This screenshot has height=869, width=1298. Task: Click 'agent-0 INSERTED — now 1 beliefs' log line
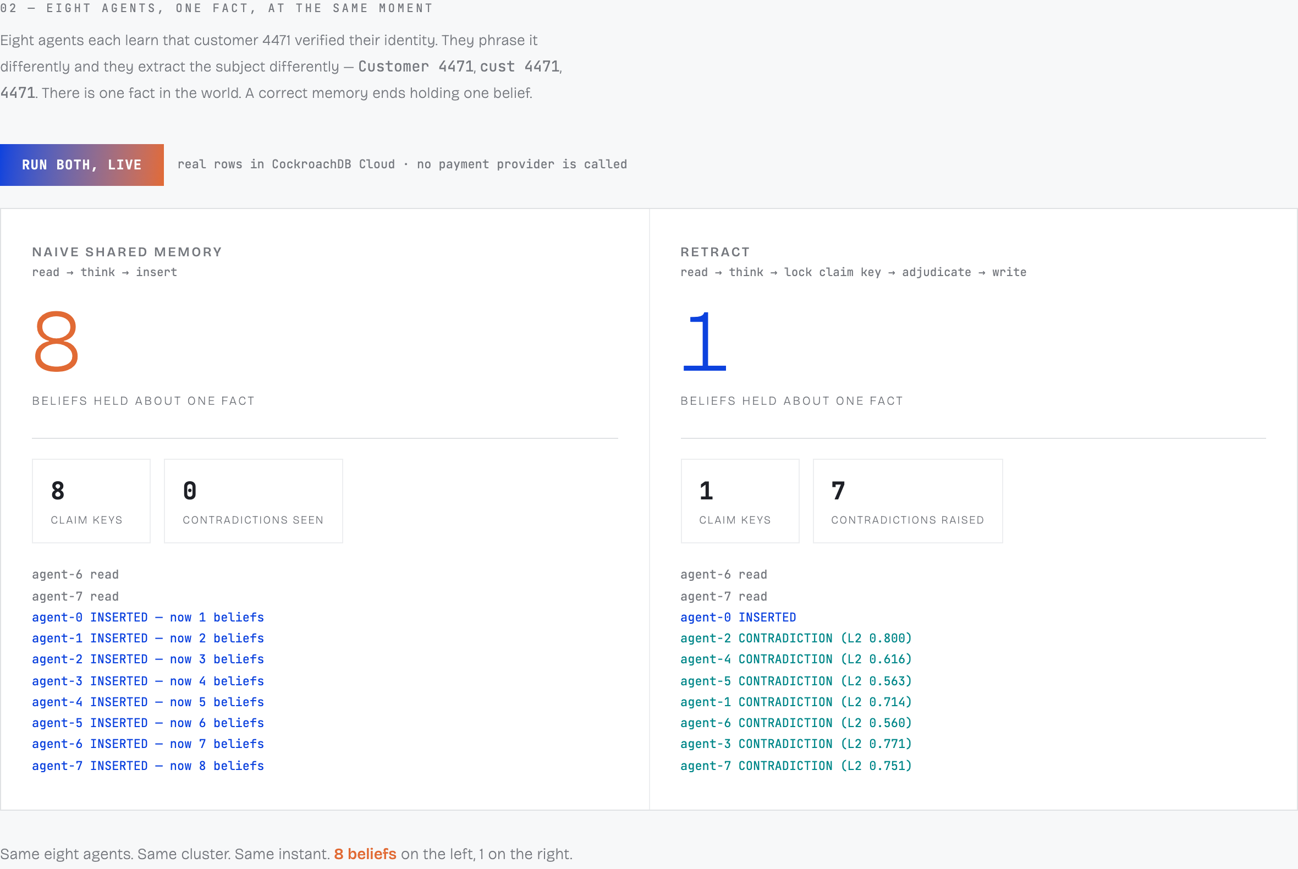[x=148, y=618]
